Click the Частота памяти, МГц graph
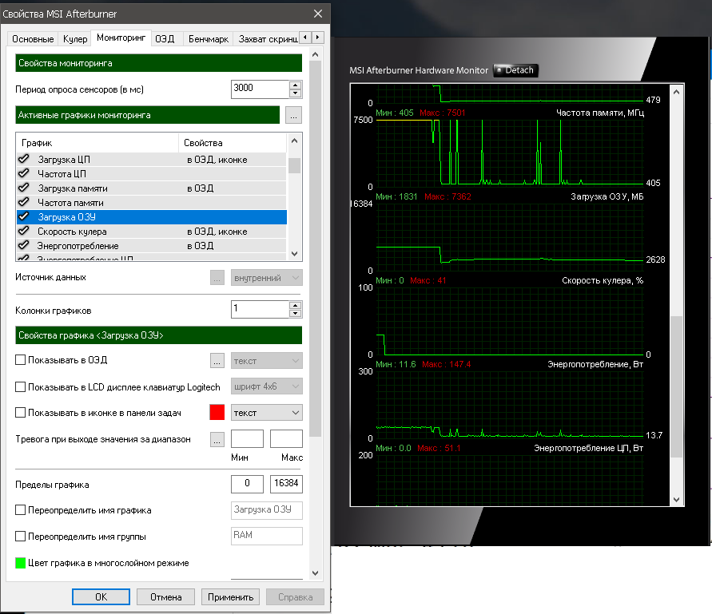712x614 pixels. point(510,153)
